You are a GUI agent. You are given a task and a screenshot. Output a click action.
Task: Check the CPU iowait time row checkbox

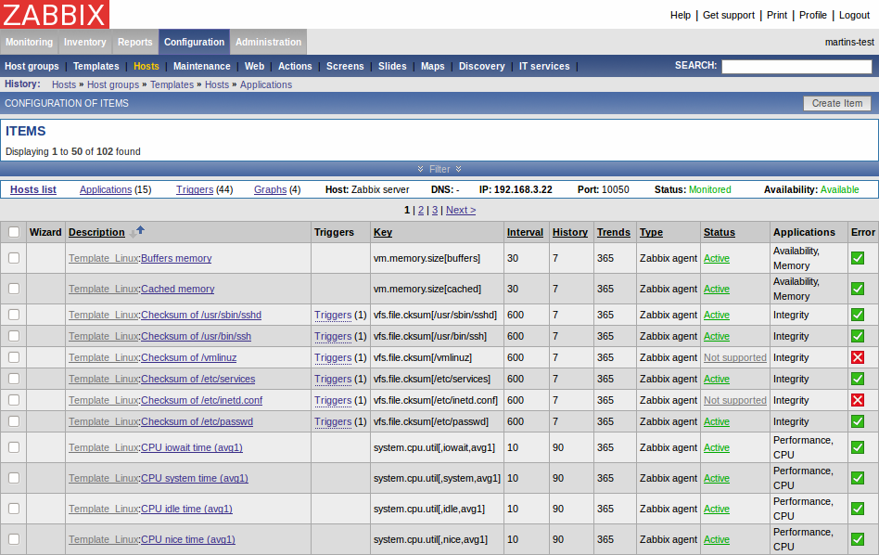(14, 447)
